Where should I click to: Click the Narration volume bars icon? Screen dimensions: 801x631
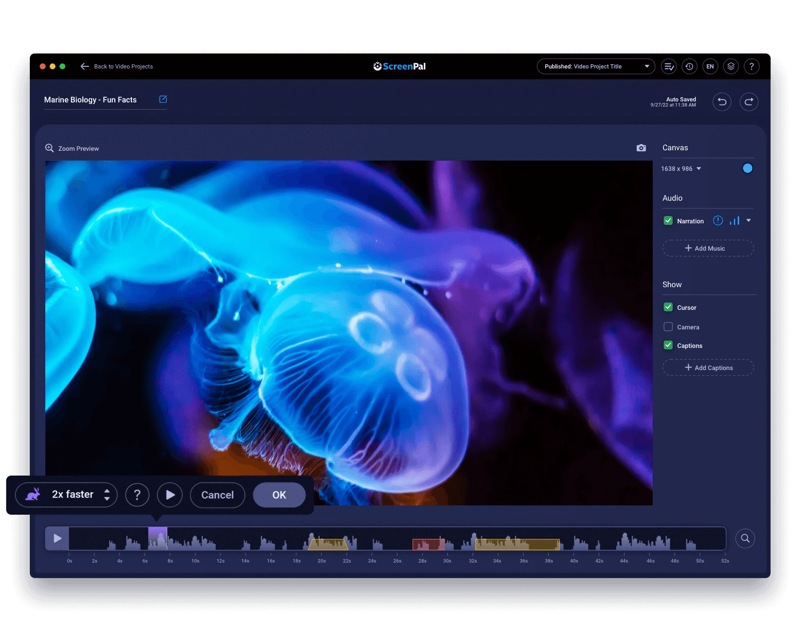pos(735,220)
